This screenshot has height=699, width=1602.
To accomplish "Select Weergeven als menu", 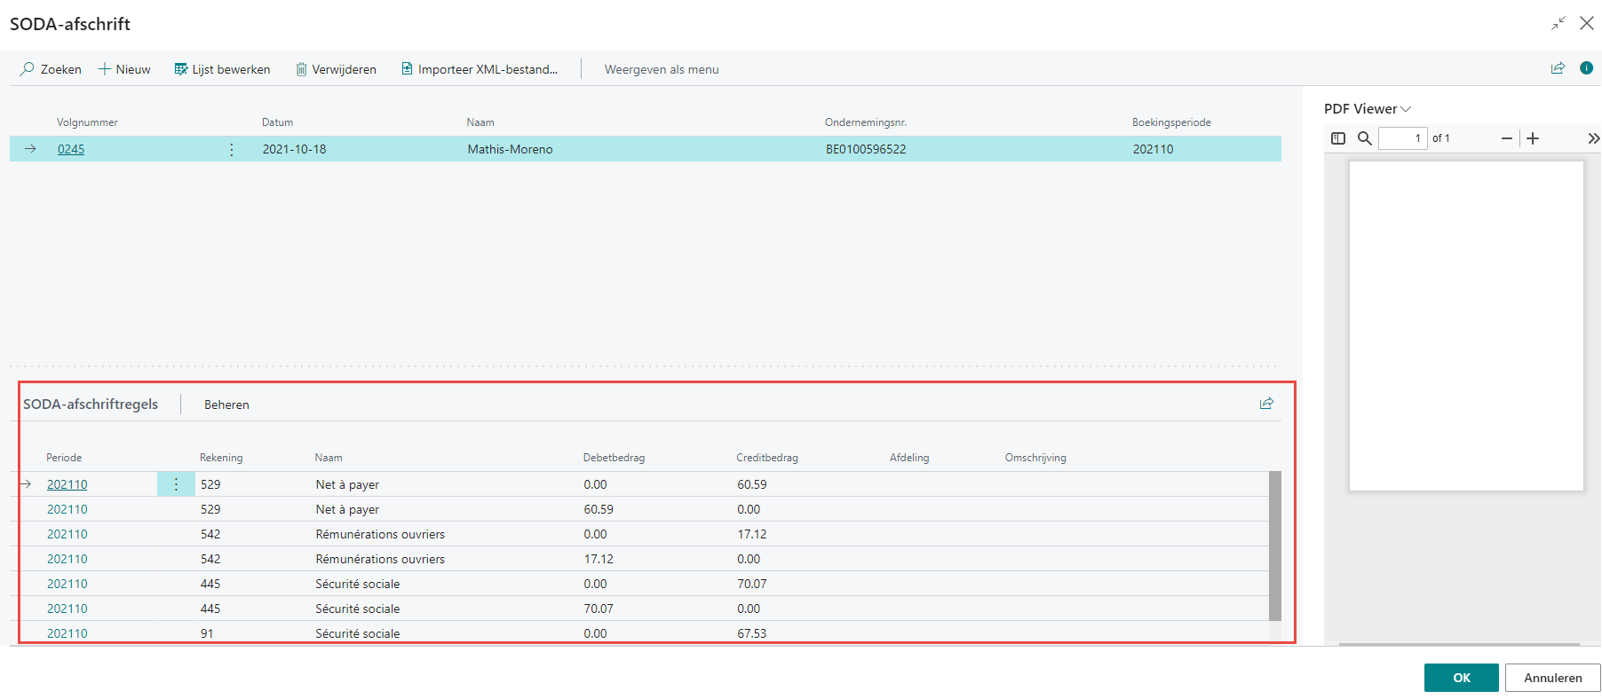I will [662, 69].
